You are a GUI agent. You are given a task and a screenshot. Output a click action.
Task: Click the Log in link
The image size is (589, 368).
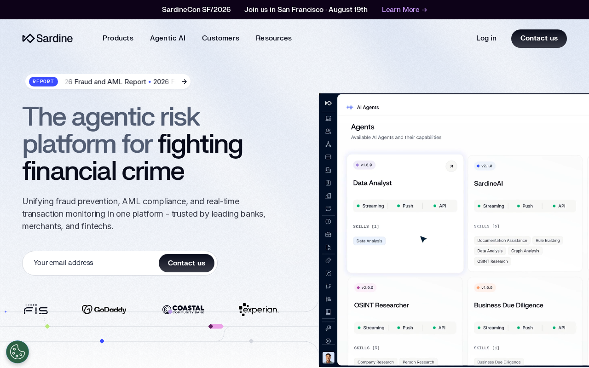pos(486,38)
